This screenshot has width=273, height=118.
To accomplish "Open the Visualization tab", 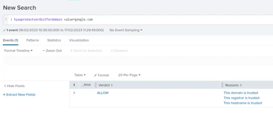I will tap(79, 40).
